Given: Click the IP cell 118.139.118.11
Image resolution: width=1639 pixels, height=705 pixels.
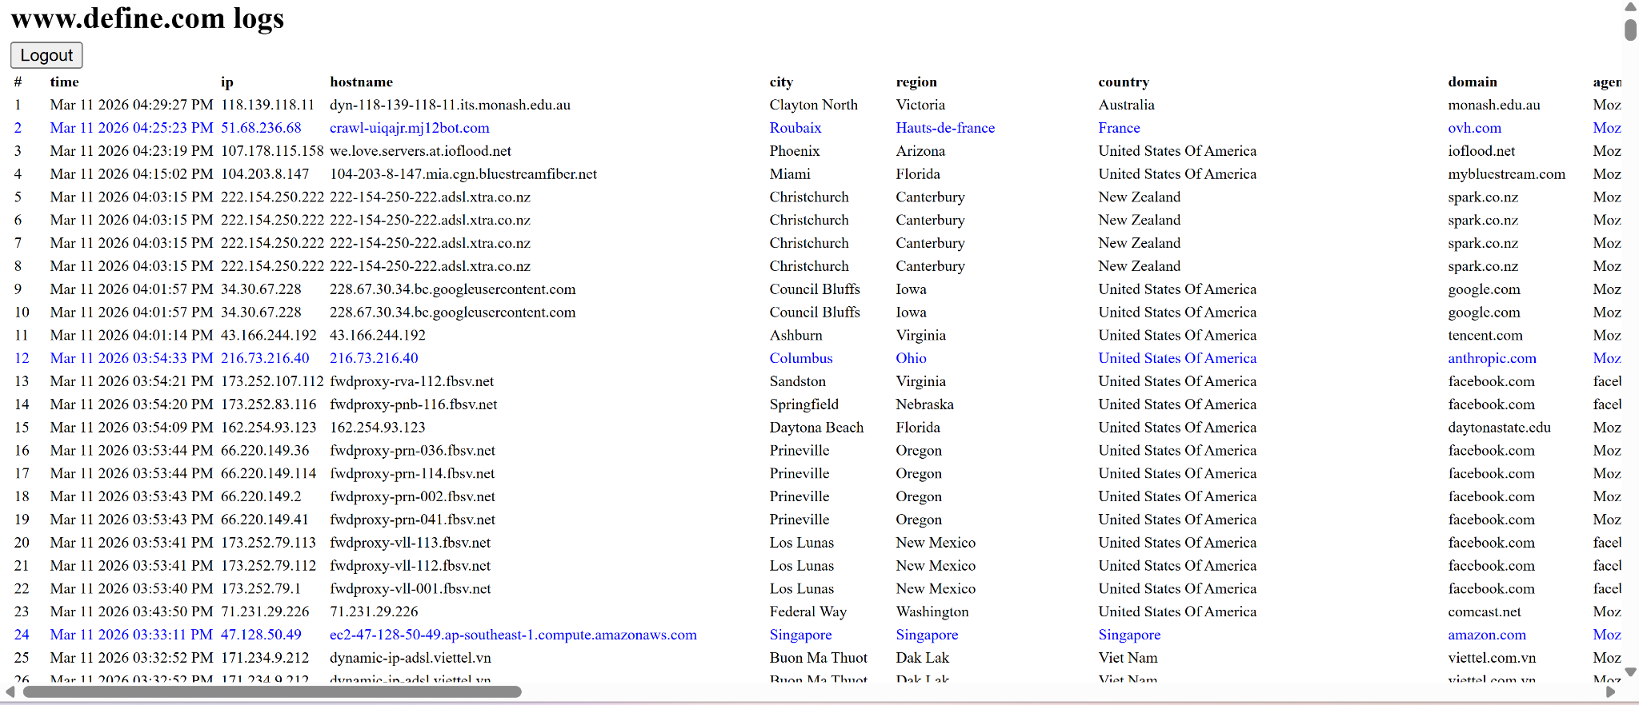Looking at the screenshot, I should (267, 105).
